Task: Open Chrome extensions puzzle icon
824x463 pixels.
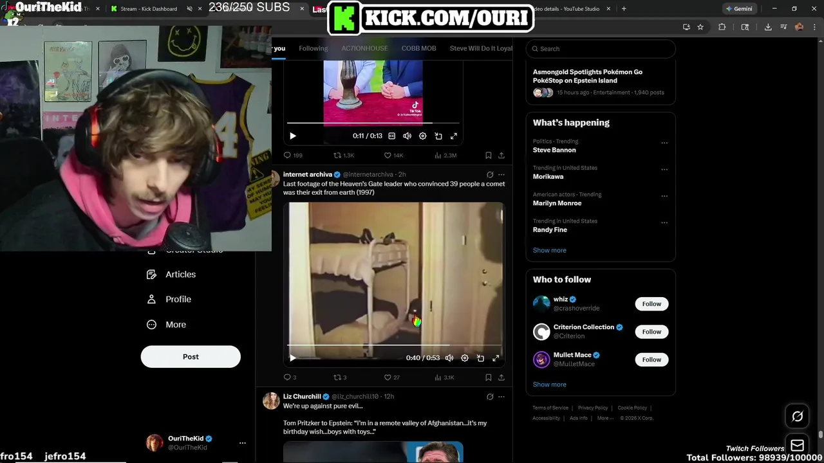Action: [722, 27]
